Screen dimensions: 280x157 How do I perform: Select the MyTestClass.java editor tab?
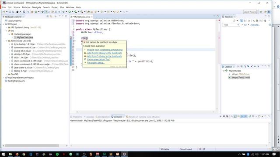81,17
